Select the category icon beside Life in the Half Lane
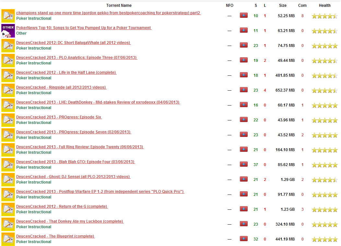Viewport: 341px width, 246px height. coord(8,75)
